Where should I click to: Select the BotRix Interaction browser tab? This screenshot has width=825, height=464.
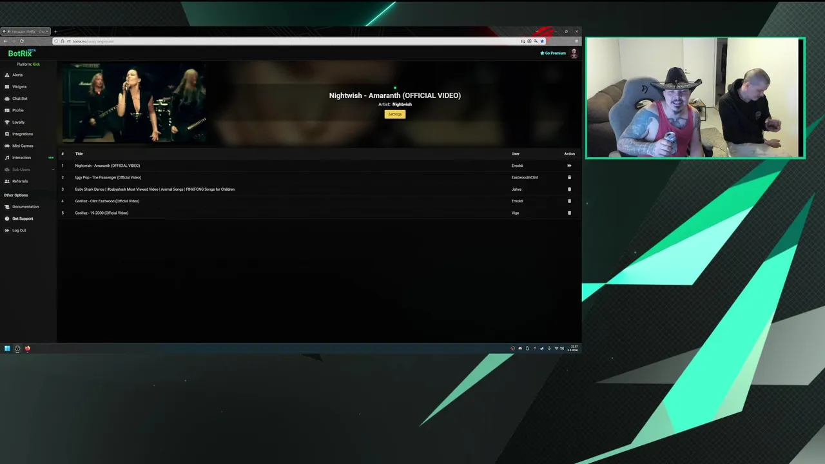tap(26, 32)
